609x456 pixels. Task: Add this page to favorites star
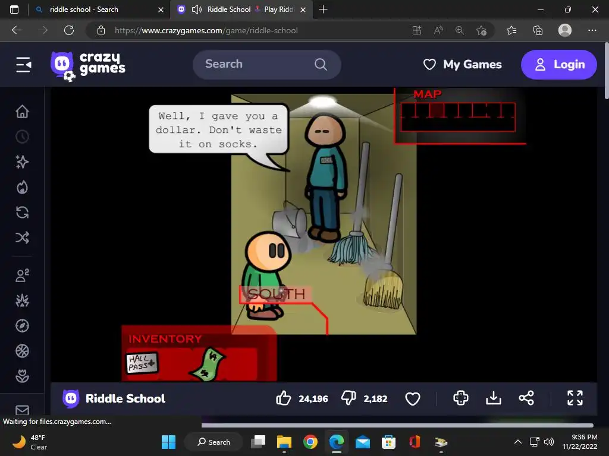(481, 30)
